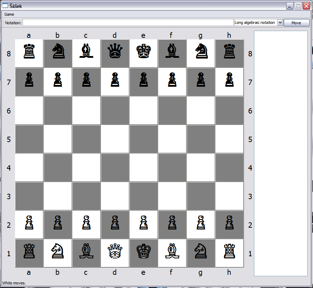The width and height of the screenshot is (313, 288).
Task: Click the empty e4 square
Action: pyautogui.click(x=143, y=167)
